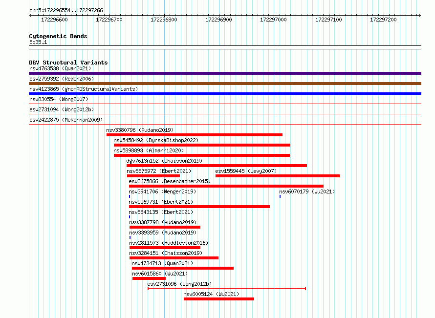
Task: Click the DGV Structural Variants track title
Action: (x=68, y=63)
